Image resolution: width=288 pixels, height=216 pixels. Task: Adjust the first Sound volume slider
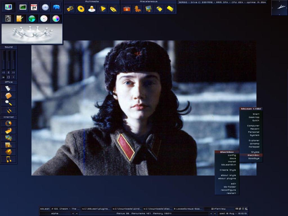tap(3, 60)
